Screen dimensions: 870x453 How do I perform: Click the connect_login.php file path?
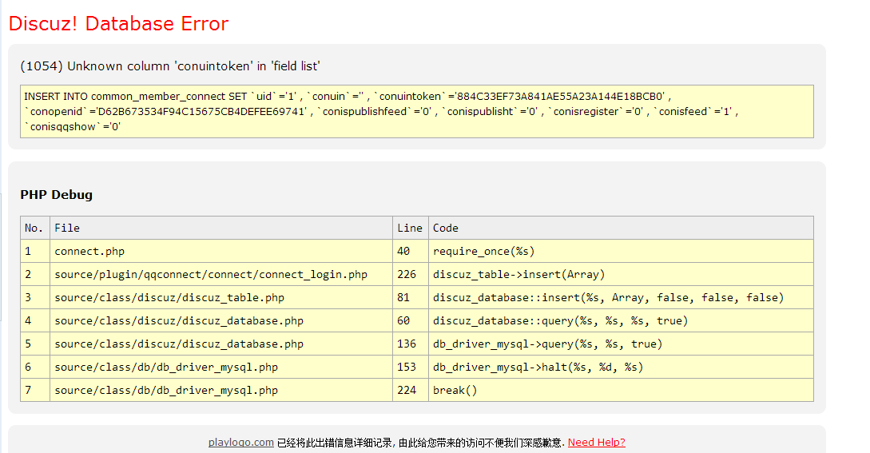pyautogui.click(x=211, y=274)
